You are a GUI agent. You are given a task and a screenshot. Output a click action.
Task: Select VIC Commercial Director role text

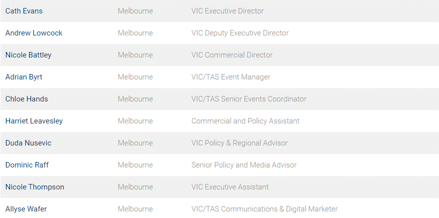pos(232,55)
